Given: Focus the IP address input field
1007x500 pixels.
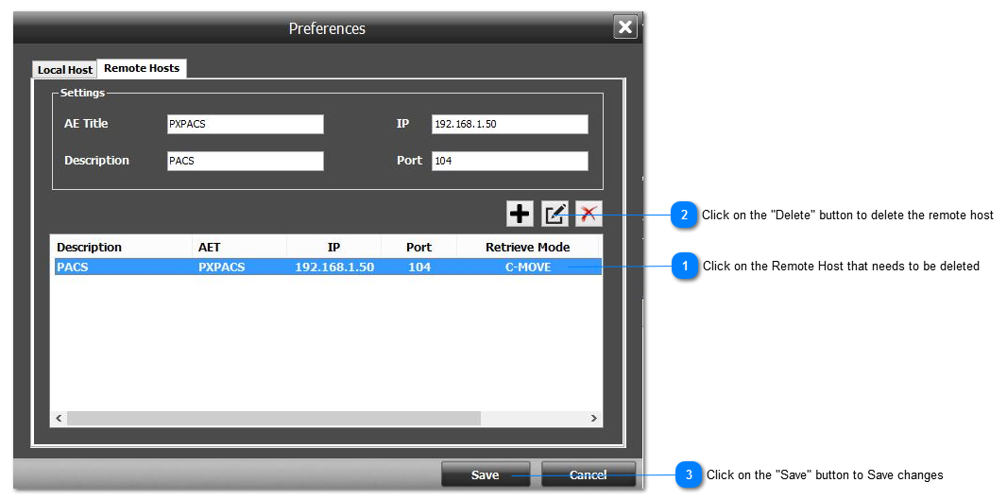Looking at the screenshot, I should tap(509, 124).
